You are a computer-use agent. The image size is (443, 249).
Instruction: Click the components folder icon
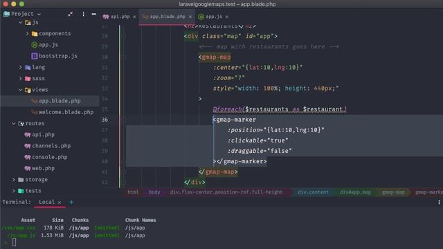(x=35, y=34)
